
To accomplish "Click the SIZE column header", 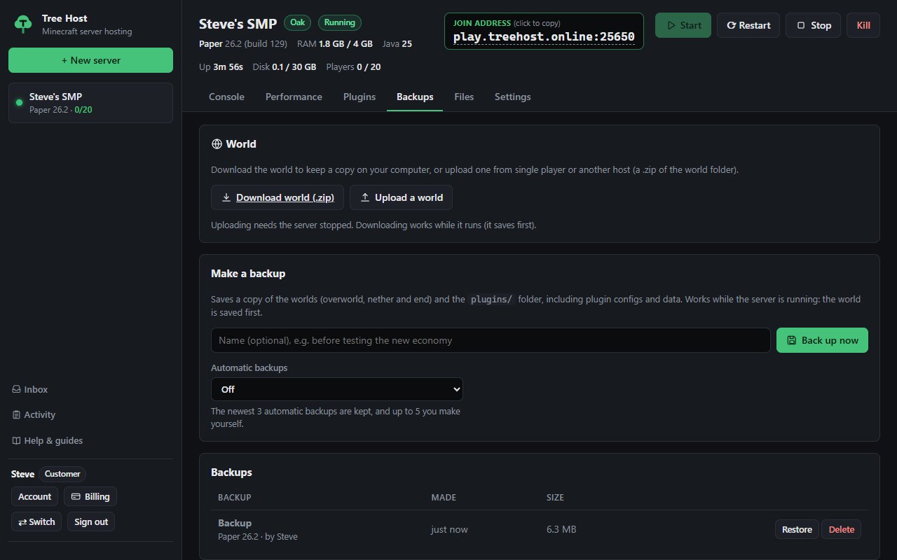I will click(555, 498).
